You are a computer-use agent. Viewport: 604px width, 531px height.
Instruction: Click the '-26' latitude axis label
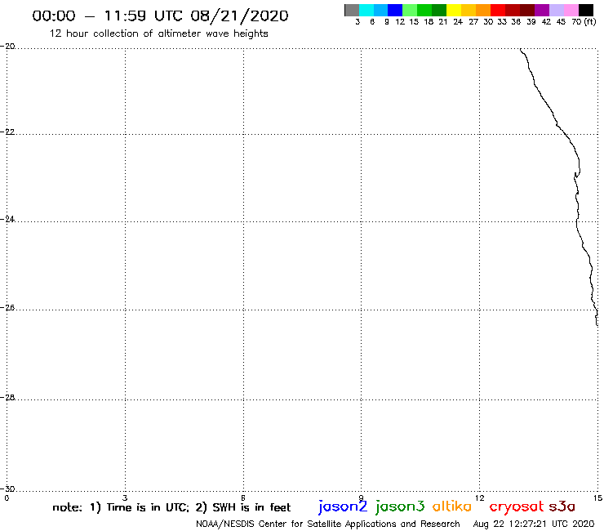pos(7,307)
